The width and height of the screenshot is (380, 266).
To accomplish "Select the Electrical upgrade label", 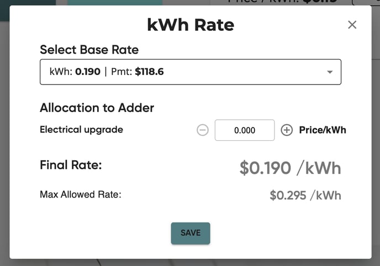I will (x=81, y=130).
